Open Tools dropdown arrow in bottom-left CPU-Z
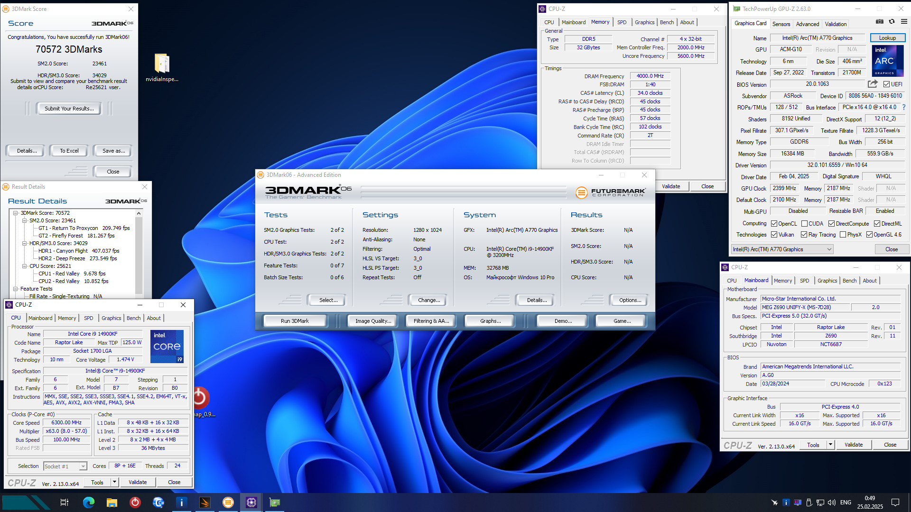Screen dimensions: 911x512 [x=114, y=482]
